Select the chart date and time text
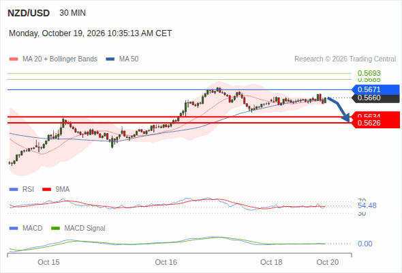The height and width of the screenshot is (273, 402). pyautogui.click(x=90, y=33)
